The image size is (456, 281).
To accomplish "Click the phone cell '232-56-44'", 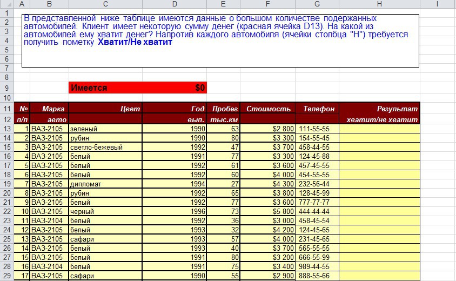I will [317, 184].
